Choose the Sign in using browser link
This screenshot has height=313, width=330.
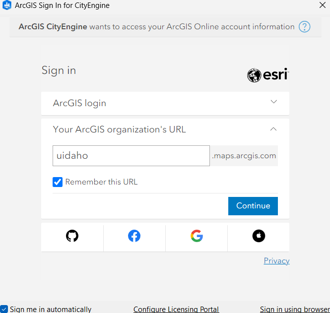pyautogui.click(x=295, y=309)
